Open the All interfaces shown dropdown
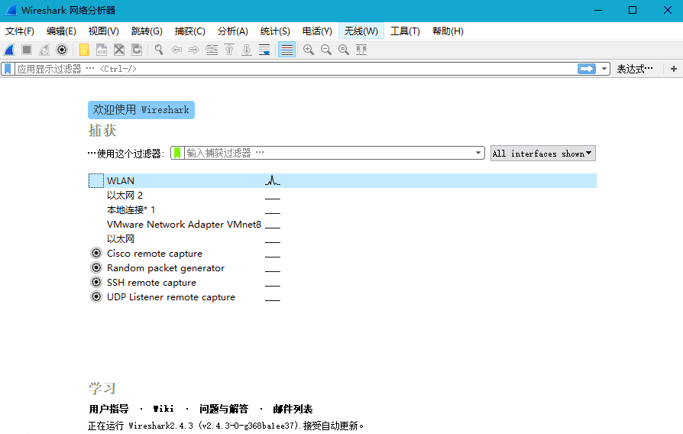683x434 pixels. pyautogui.click(x=542, y=154)
